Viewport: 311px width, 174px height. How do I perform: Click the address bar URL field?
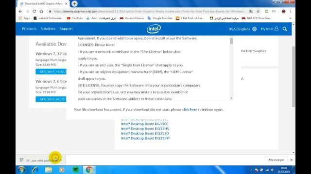click(x=149, y=12)
